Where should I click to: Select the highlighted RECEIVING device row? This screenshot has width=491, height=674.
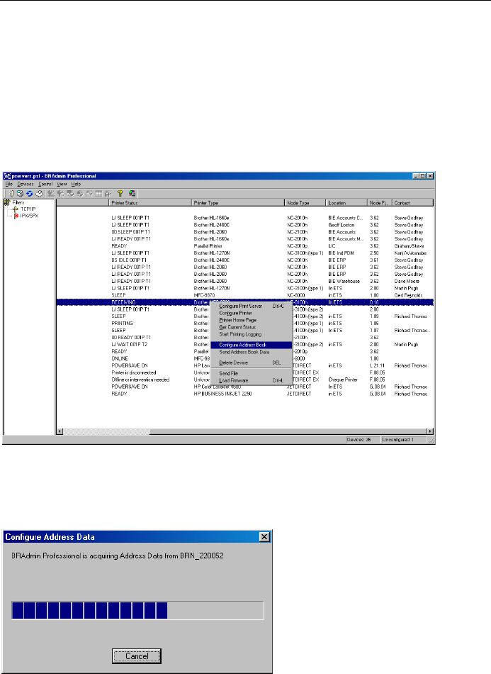click(244, 302)
